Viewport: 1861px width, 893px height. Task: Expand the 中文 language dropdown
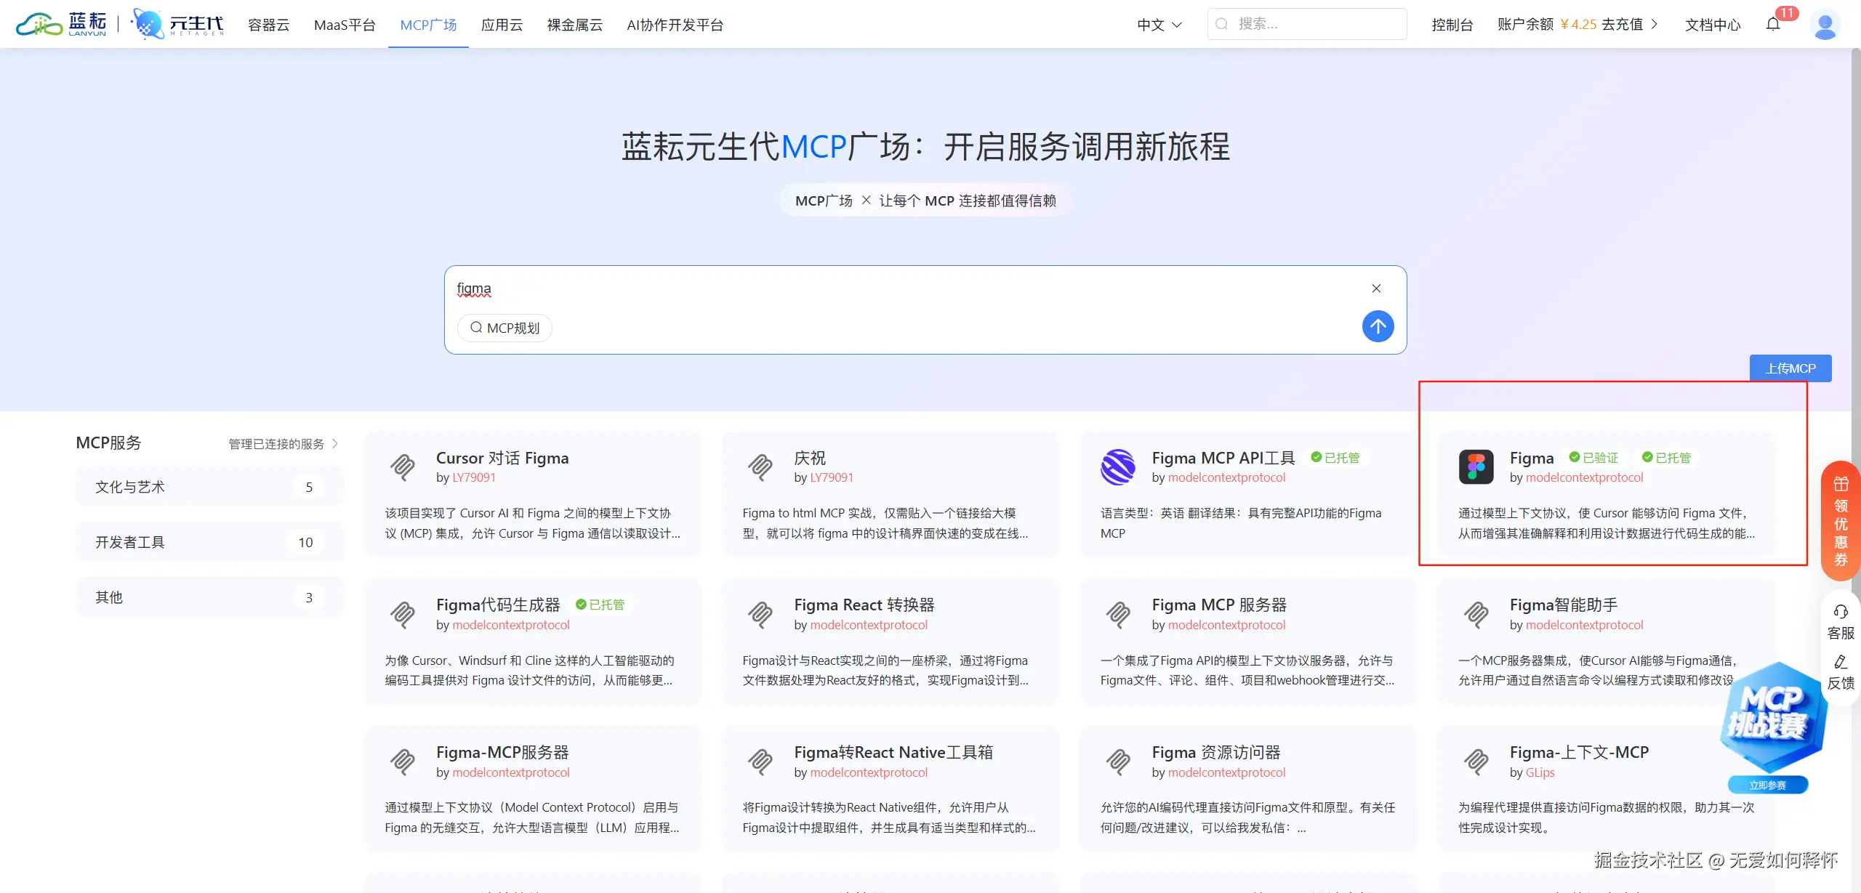(1159, 25)
